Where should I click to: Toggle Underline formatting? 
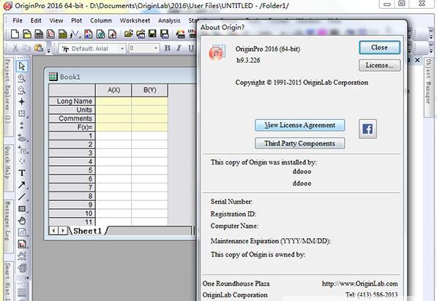point(190,48)
